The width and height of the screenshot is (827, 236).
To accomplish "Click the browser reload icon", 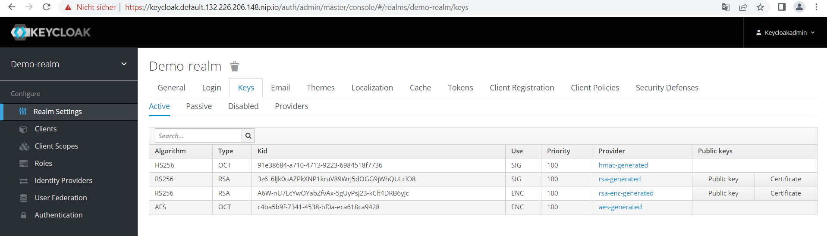I will 47,7.
